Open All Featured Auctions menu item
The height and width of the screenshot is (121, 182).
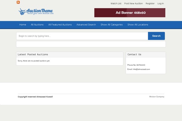[x=60, y=25]
